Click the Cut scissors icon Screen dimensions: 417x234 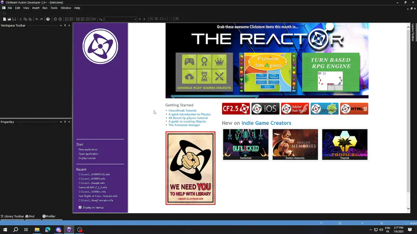point(20,19)
